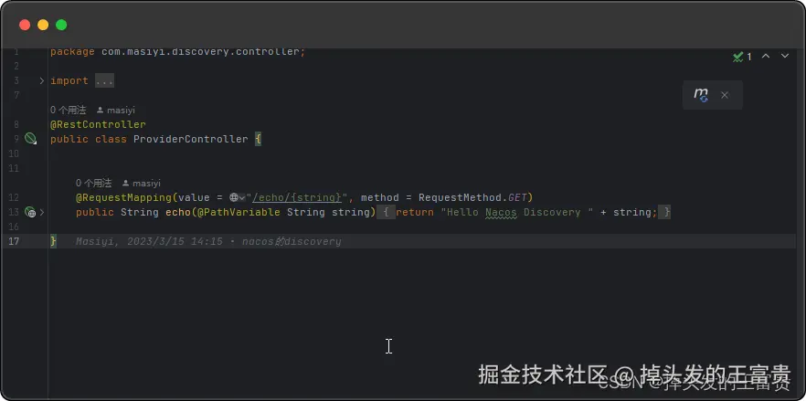
Task: Go to previous highlighted problem arrow
Action: pos(766,56)
